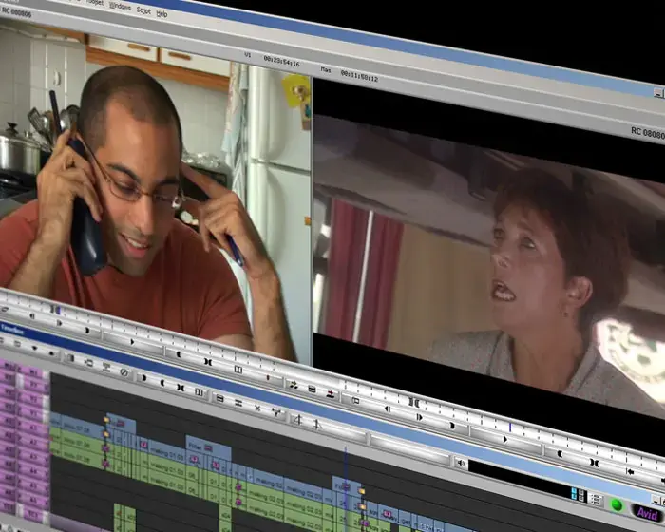This screenshot has height=532, width=665.
Task: Click the 00:23:54:16 timecode display
Action: (281, 61)
